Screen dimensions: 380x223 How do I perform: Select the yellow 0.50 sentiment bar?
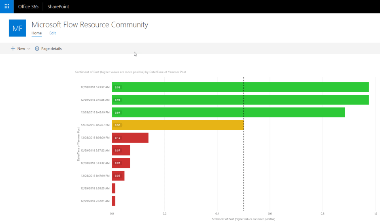pos(178,125)
